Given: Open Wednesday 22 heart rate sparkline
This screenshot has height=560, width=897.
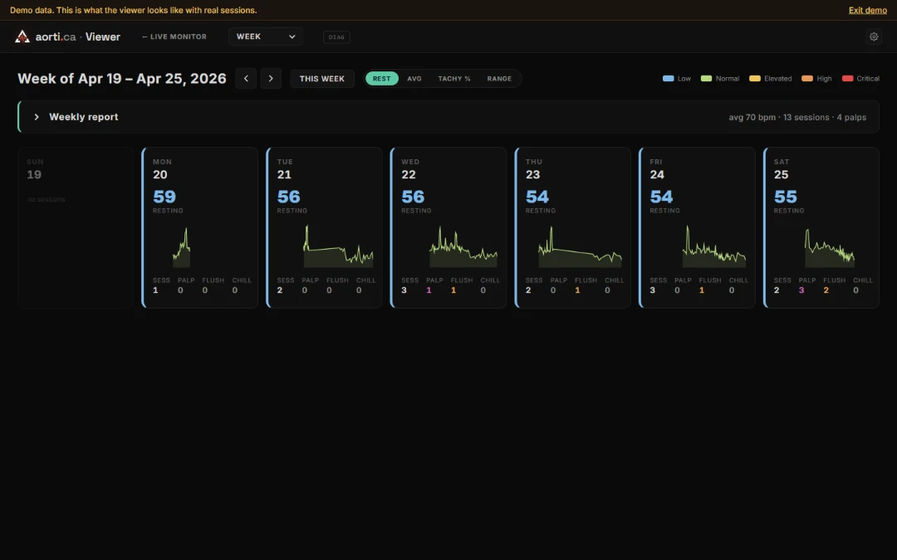Looking at the screenshot, I should coord(463,247).
